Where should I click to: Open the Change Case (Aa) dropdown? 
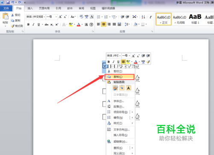pyautogui.click(x=73, y=17)
